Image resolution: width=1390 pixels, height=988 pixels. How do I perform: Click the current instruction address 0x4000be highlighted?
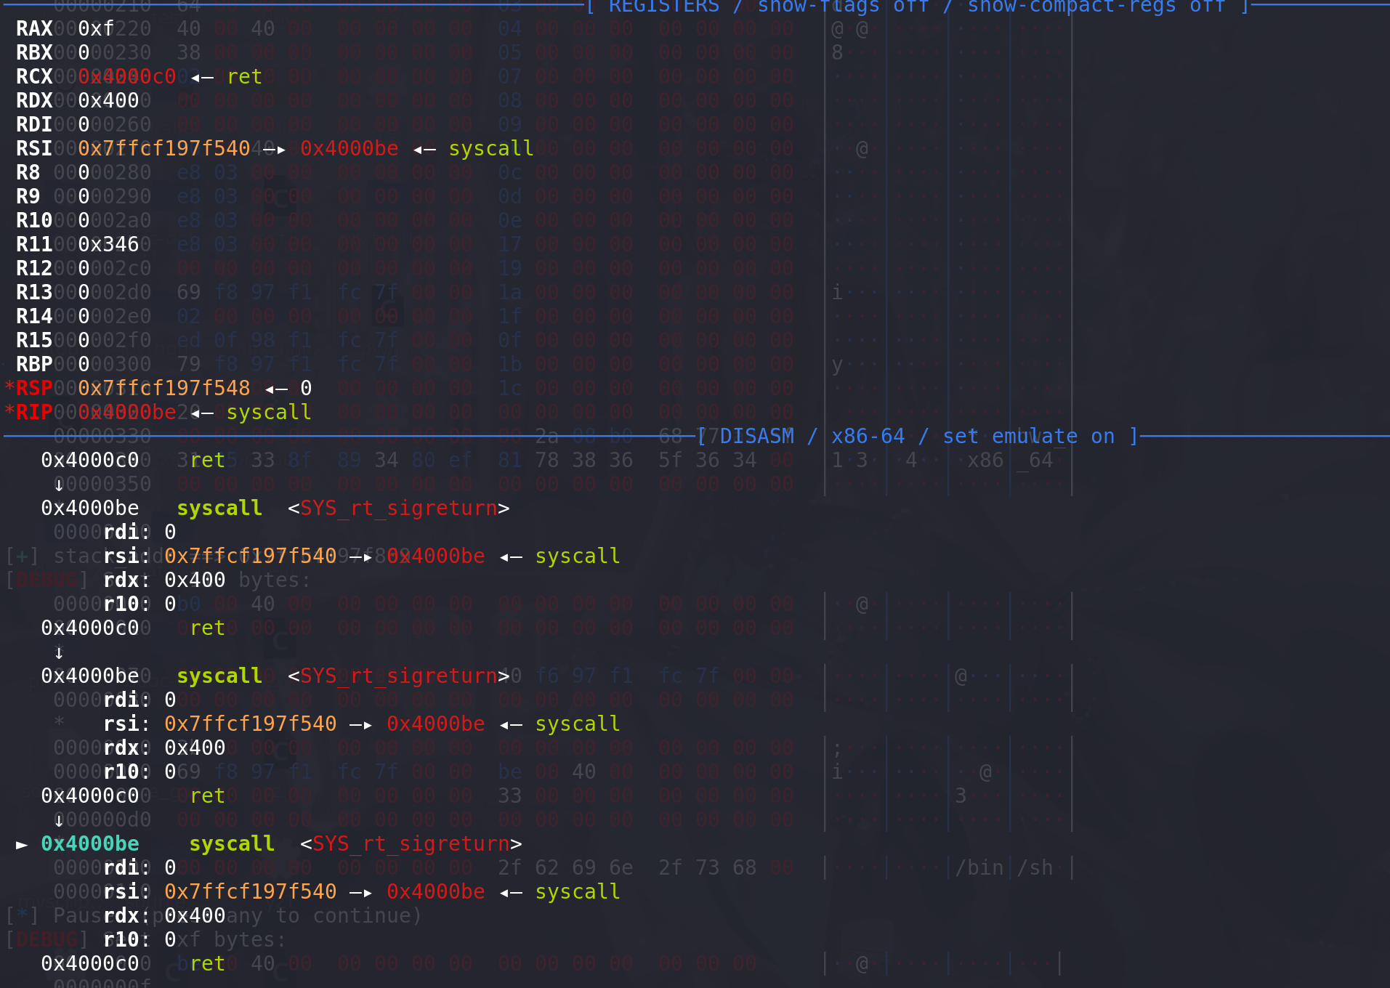pos(90,843)
